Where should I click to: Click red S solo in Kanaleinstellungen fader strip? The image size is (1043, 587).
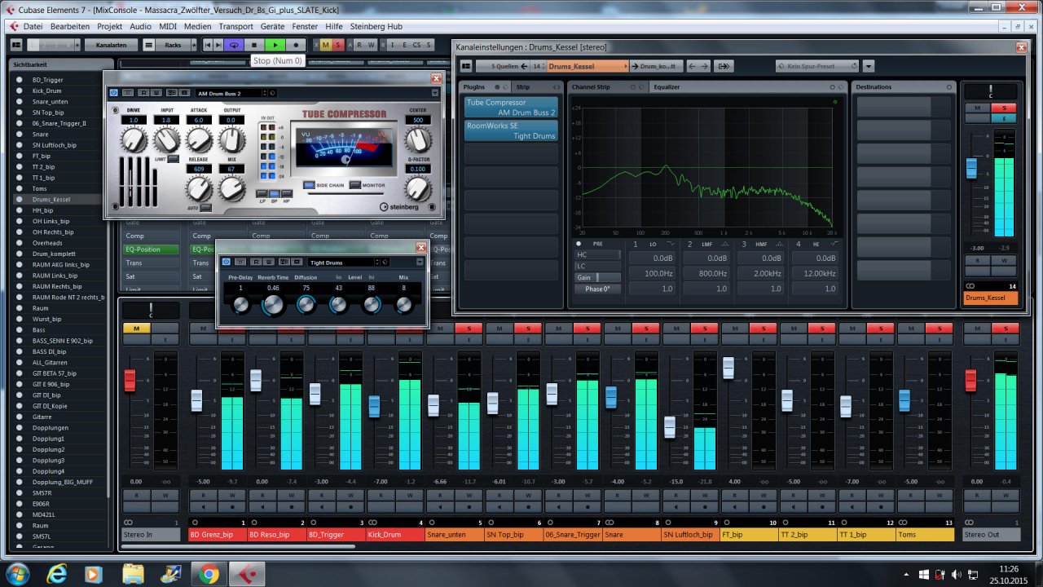[x=1004, y=108]
